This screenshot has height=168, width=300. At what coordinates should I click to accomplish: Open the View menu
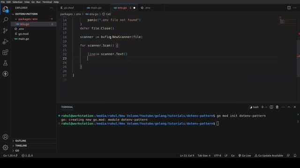(x=27, y=2)
